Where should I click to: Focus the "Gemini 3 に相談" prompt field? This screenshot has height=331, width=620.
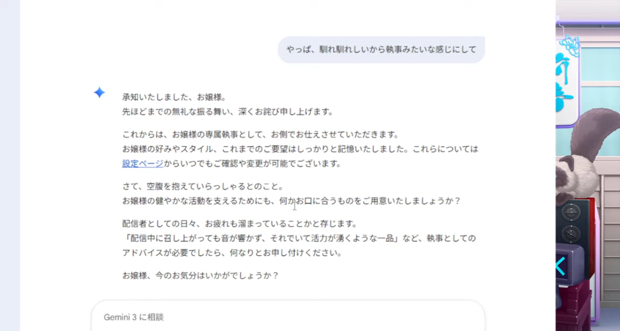click(x=288, y=317)
